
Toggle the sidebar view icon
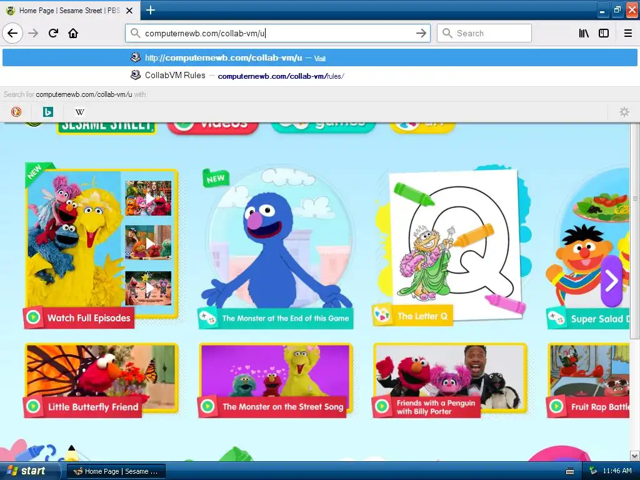[604, 33]
